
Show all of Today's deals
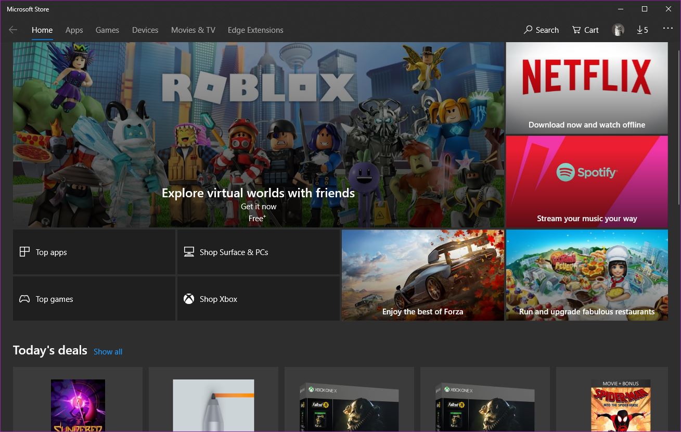pos(108,352)
